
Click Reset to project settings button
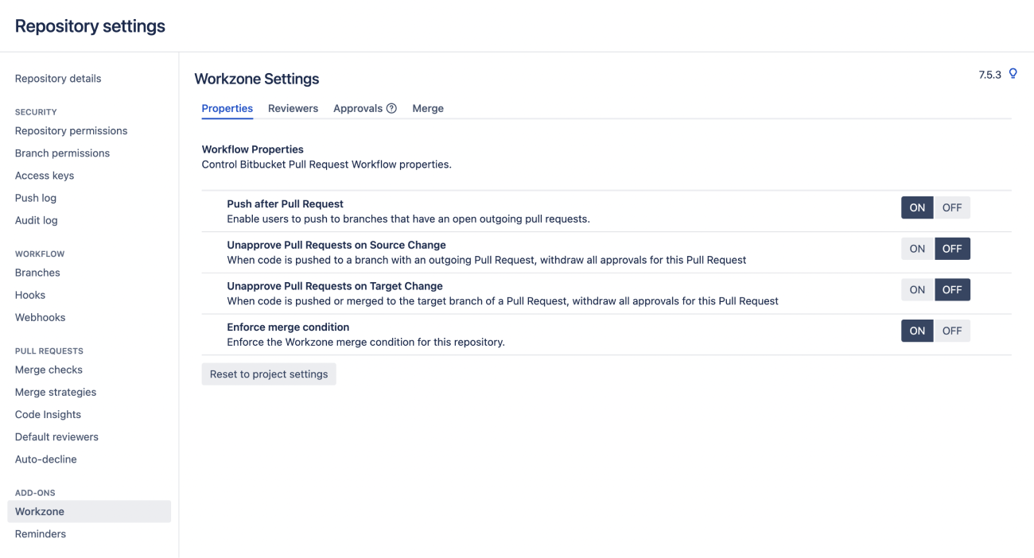[269, 374]
